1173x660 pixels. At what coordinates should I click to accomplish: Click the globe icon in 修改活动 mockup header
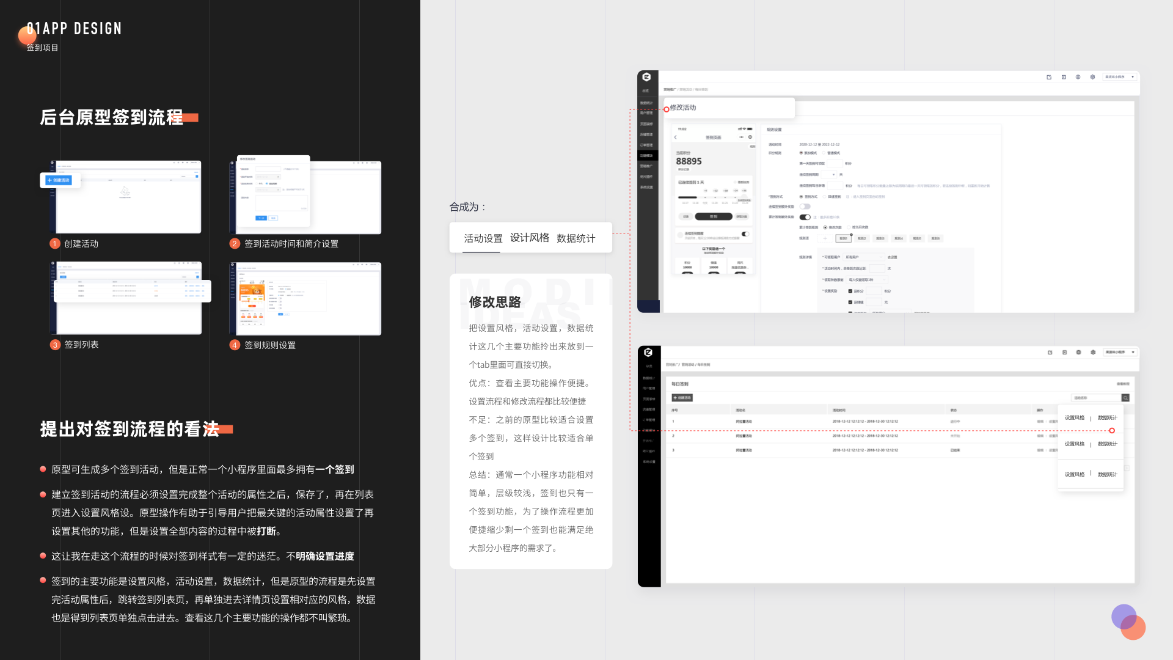coord(1078,77)
